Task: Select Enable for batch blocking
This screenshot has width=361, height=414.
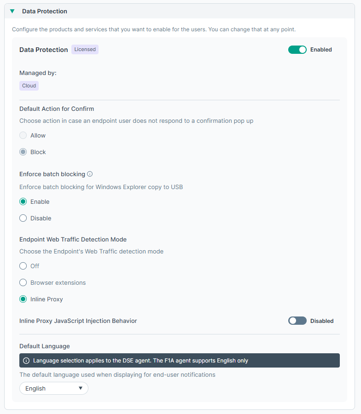Action: (x=23, y=202)
